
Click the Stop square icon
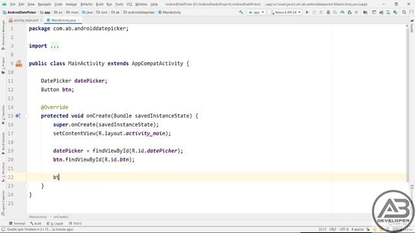[357, 12]
